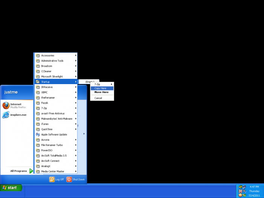Click the Apple Software Update icon
The image size is (264, 198).
click(38, 135)
